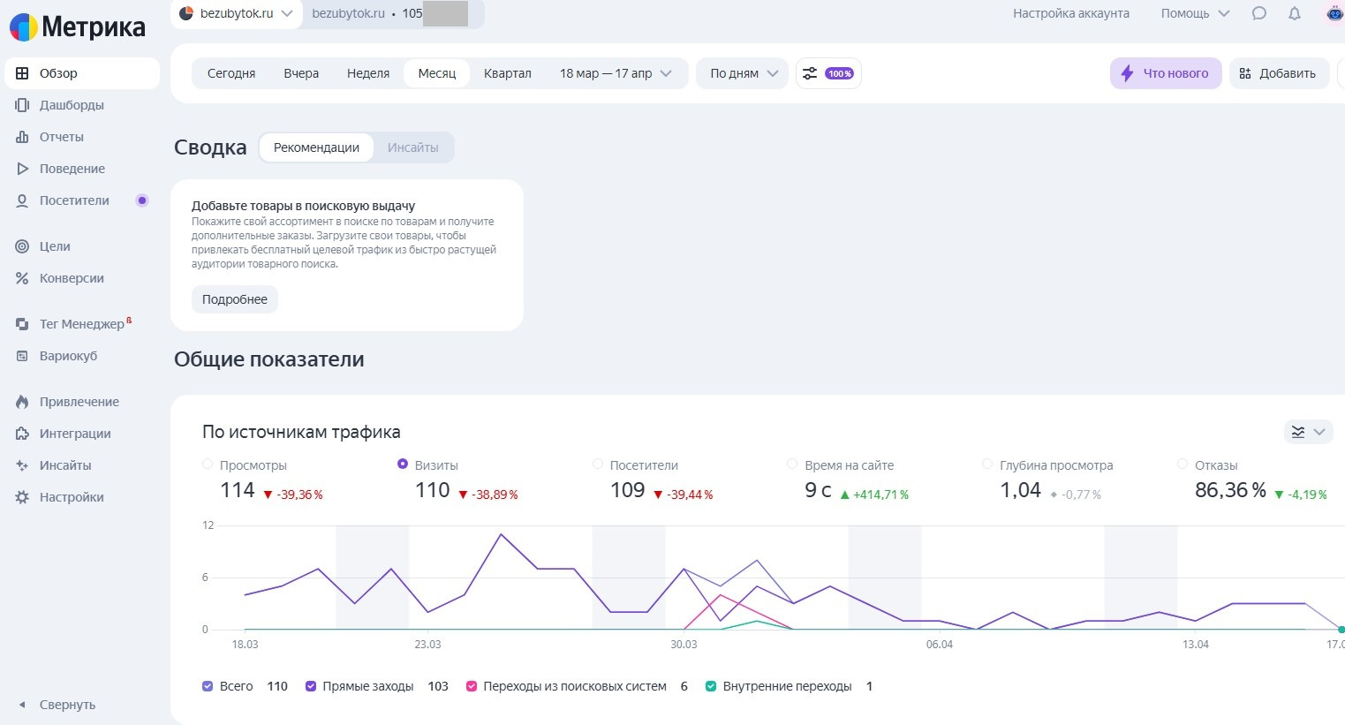Select the Квартал period tab
1345x725 pixels.
(x=507, y=73)
